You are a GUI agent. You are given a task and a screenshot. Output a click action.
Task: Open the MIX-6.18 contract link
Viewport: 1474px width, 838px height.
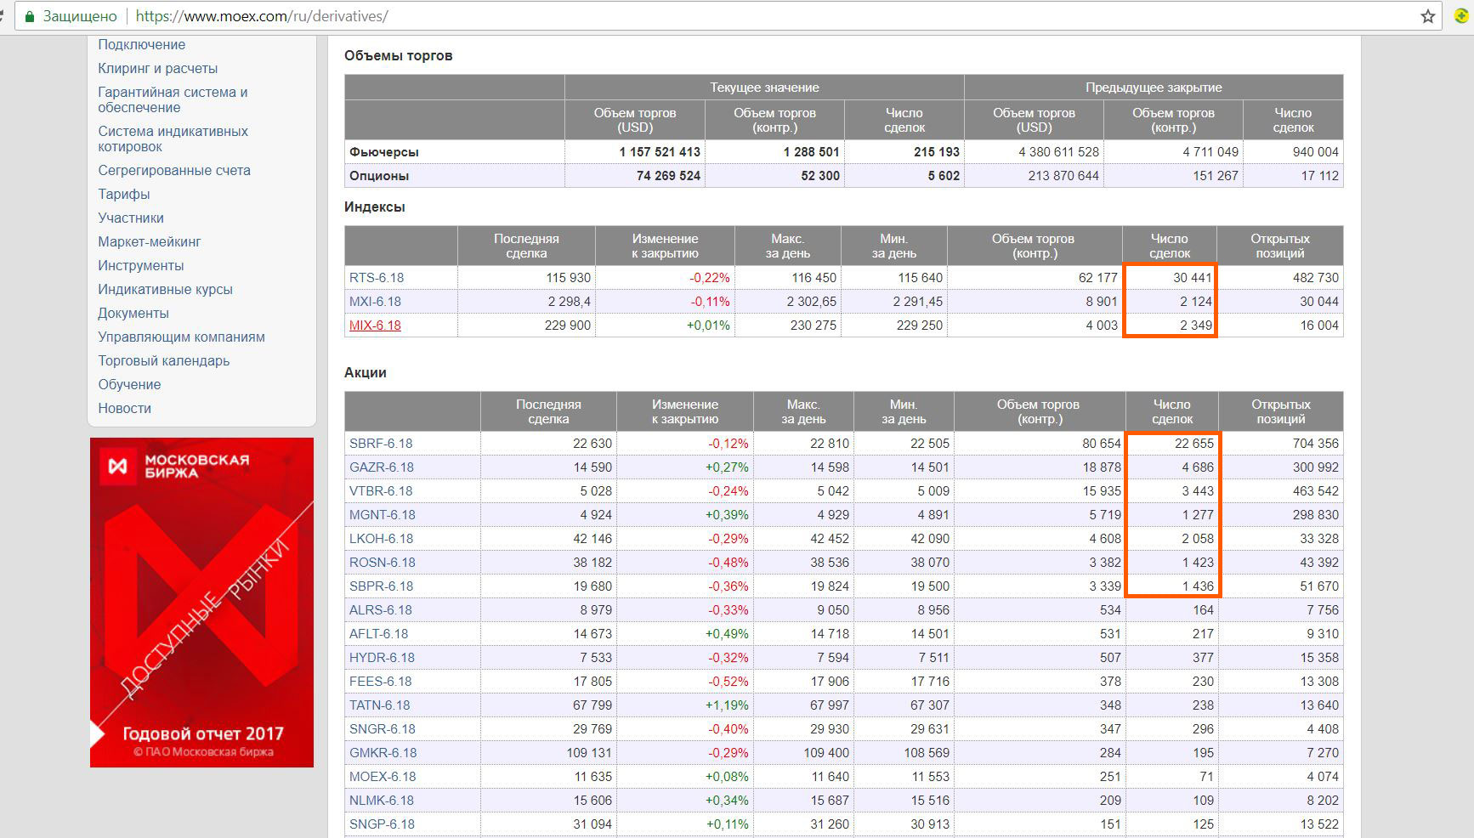(x=375, y=325)
